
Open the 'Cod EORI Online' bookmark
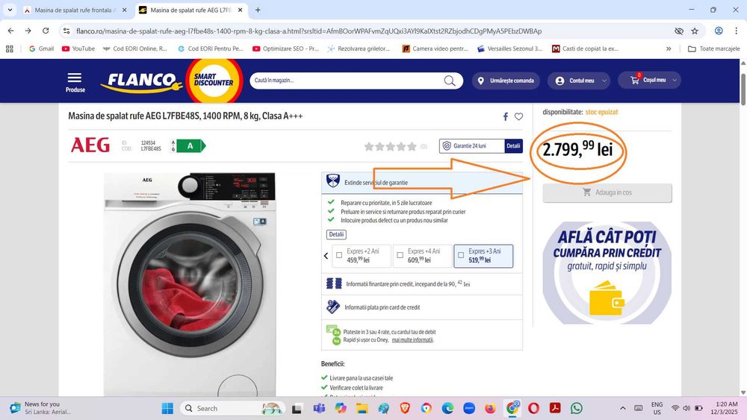[x=135, y=48]
